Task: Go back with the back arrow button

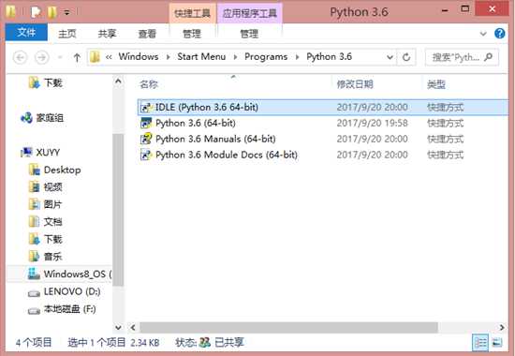Action: click(x=20, y=57)
